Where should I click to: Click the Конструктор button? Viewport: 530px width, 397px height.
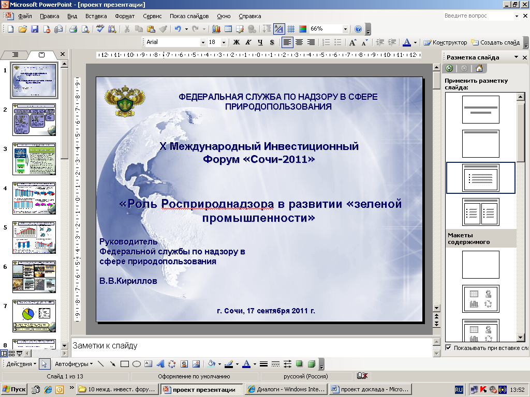click(x=445, y=42)
